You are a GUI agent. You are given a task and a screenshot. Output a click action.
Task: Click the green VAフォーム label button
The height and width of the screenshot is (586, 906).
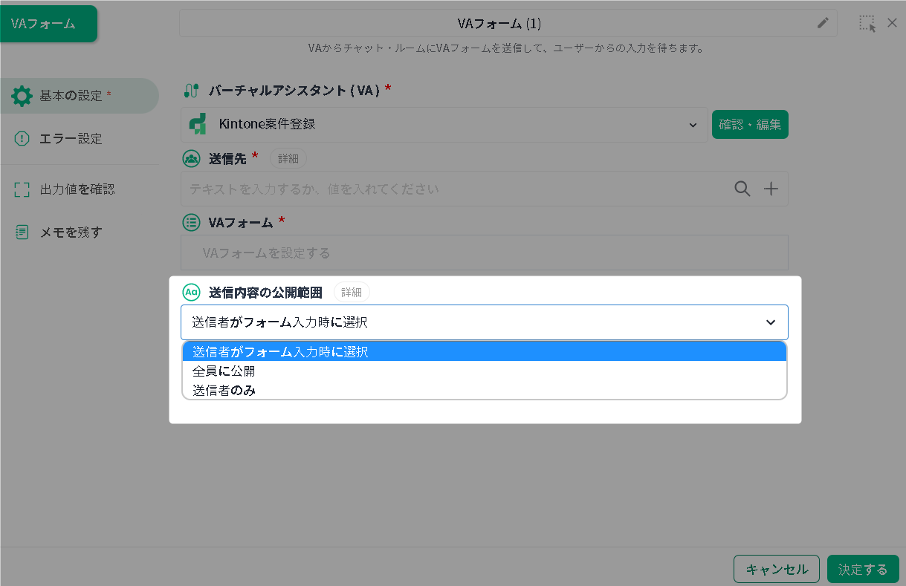pyautogui.click(x=48, y=23)
